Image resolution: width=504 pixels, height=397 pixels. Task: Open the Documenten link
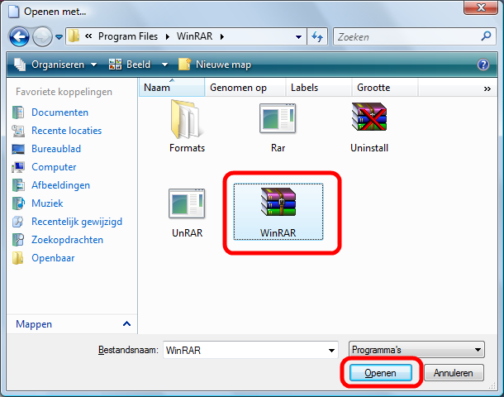tap(59, 112)
